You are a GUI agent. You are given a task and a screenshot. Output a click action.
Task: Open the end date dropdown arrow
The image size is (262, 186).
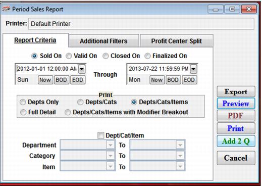coord(193,69)
